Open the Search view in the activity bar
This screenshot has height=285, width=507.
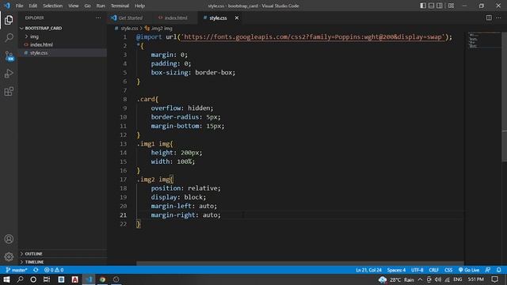9,38
